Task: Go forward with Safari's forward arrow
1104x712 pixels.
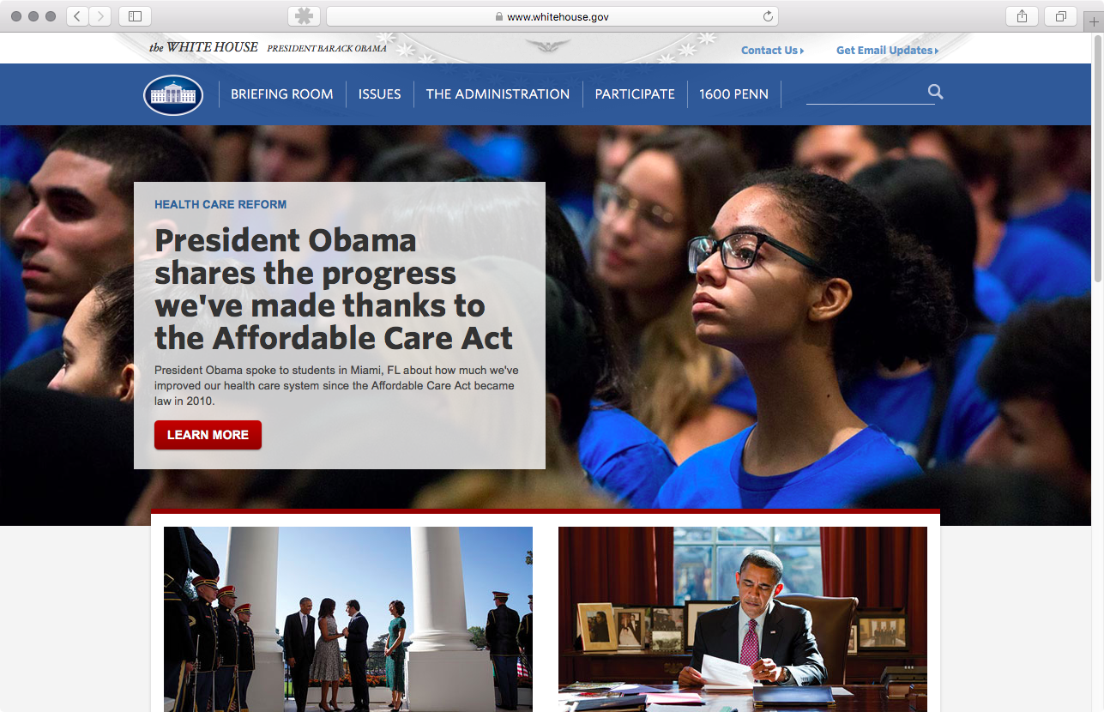Action: tap(100, 16)
